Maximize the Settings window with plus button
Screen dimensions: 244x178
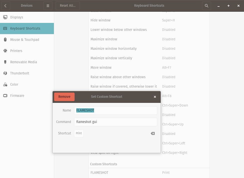(229, 6)
